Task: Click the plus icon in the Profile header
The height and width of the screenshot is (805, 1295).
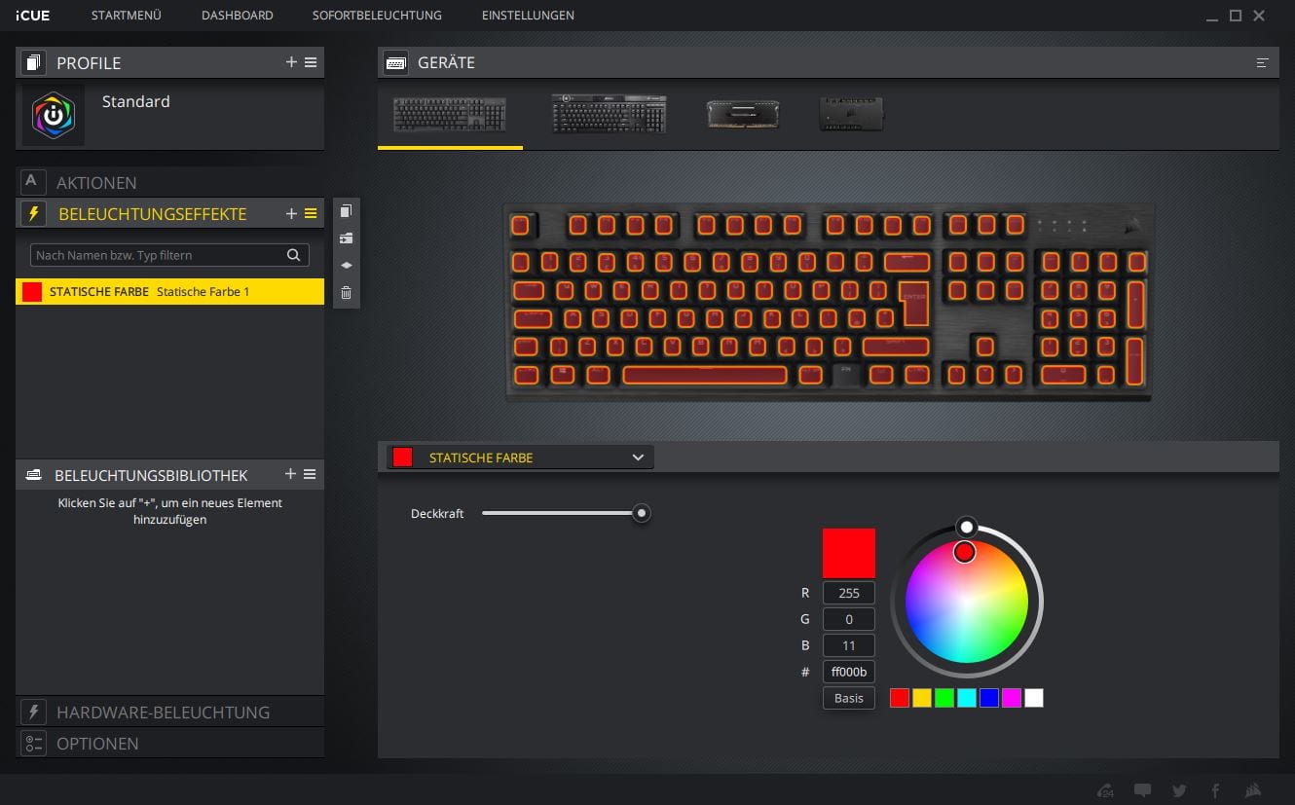Action: tap(291, 62)
